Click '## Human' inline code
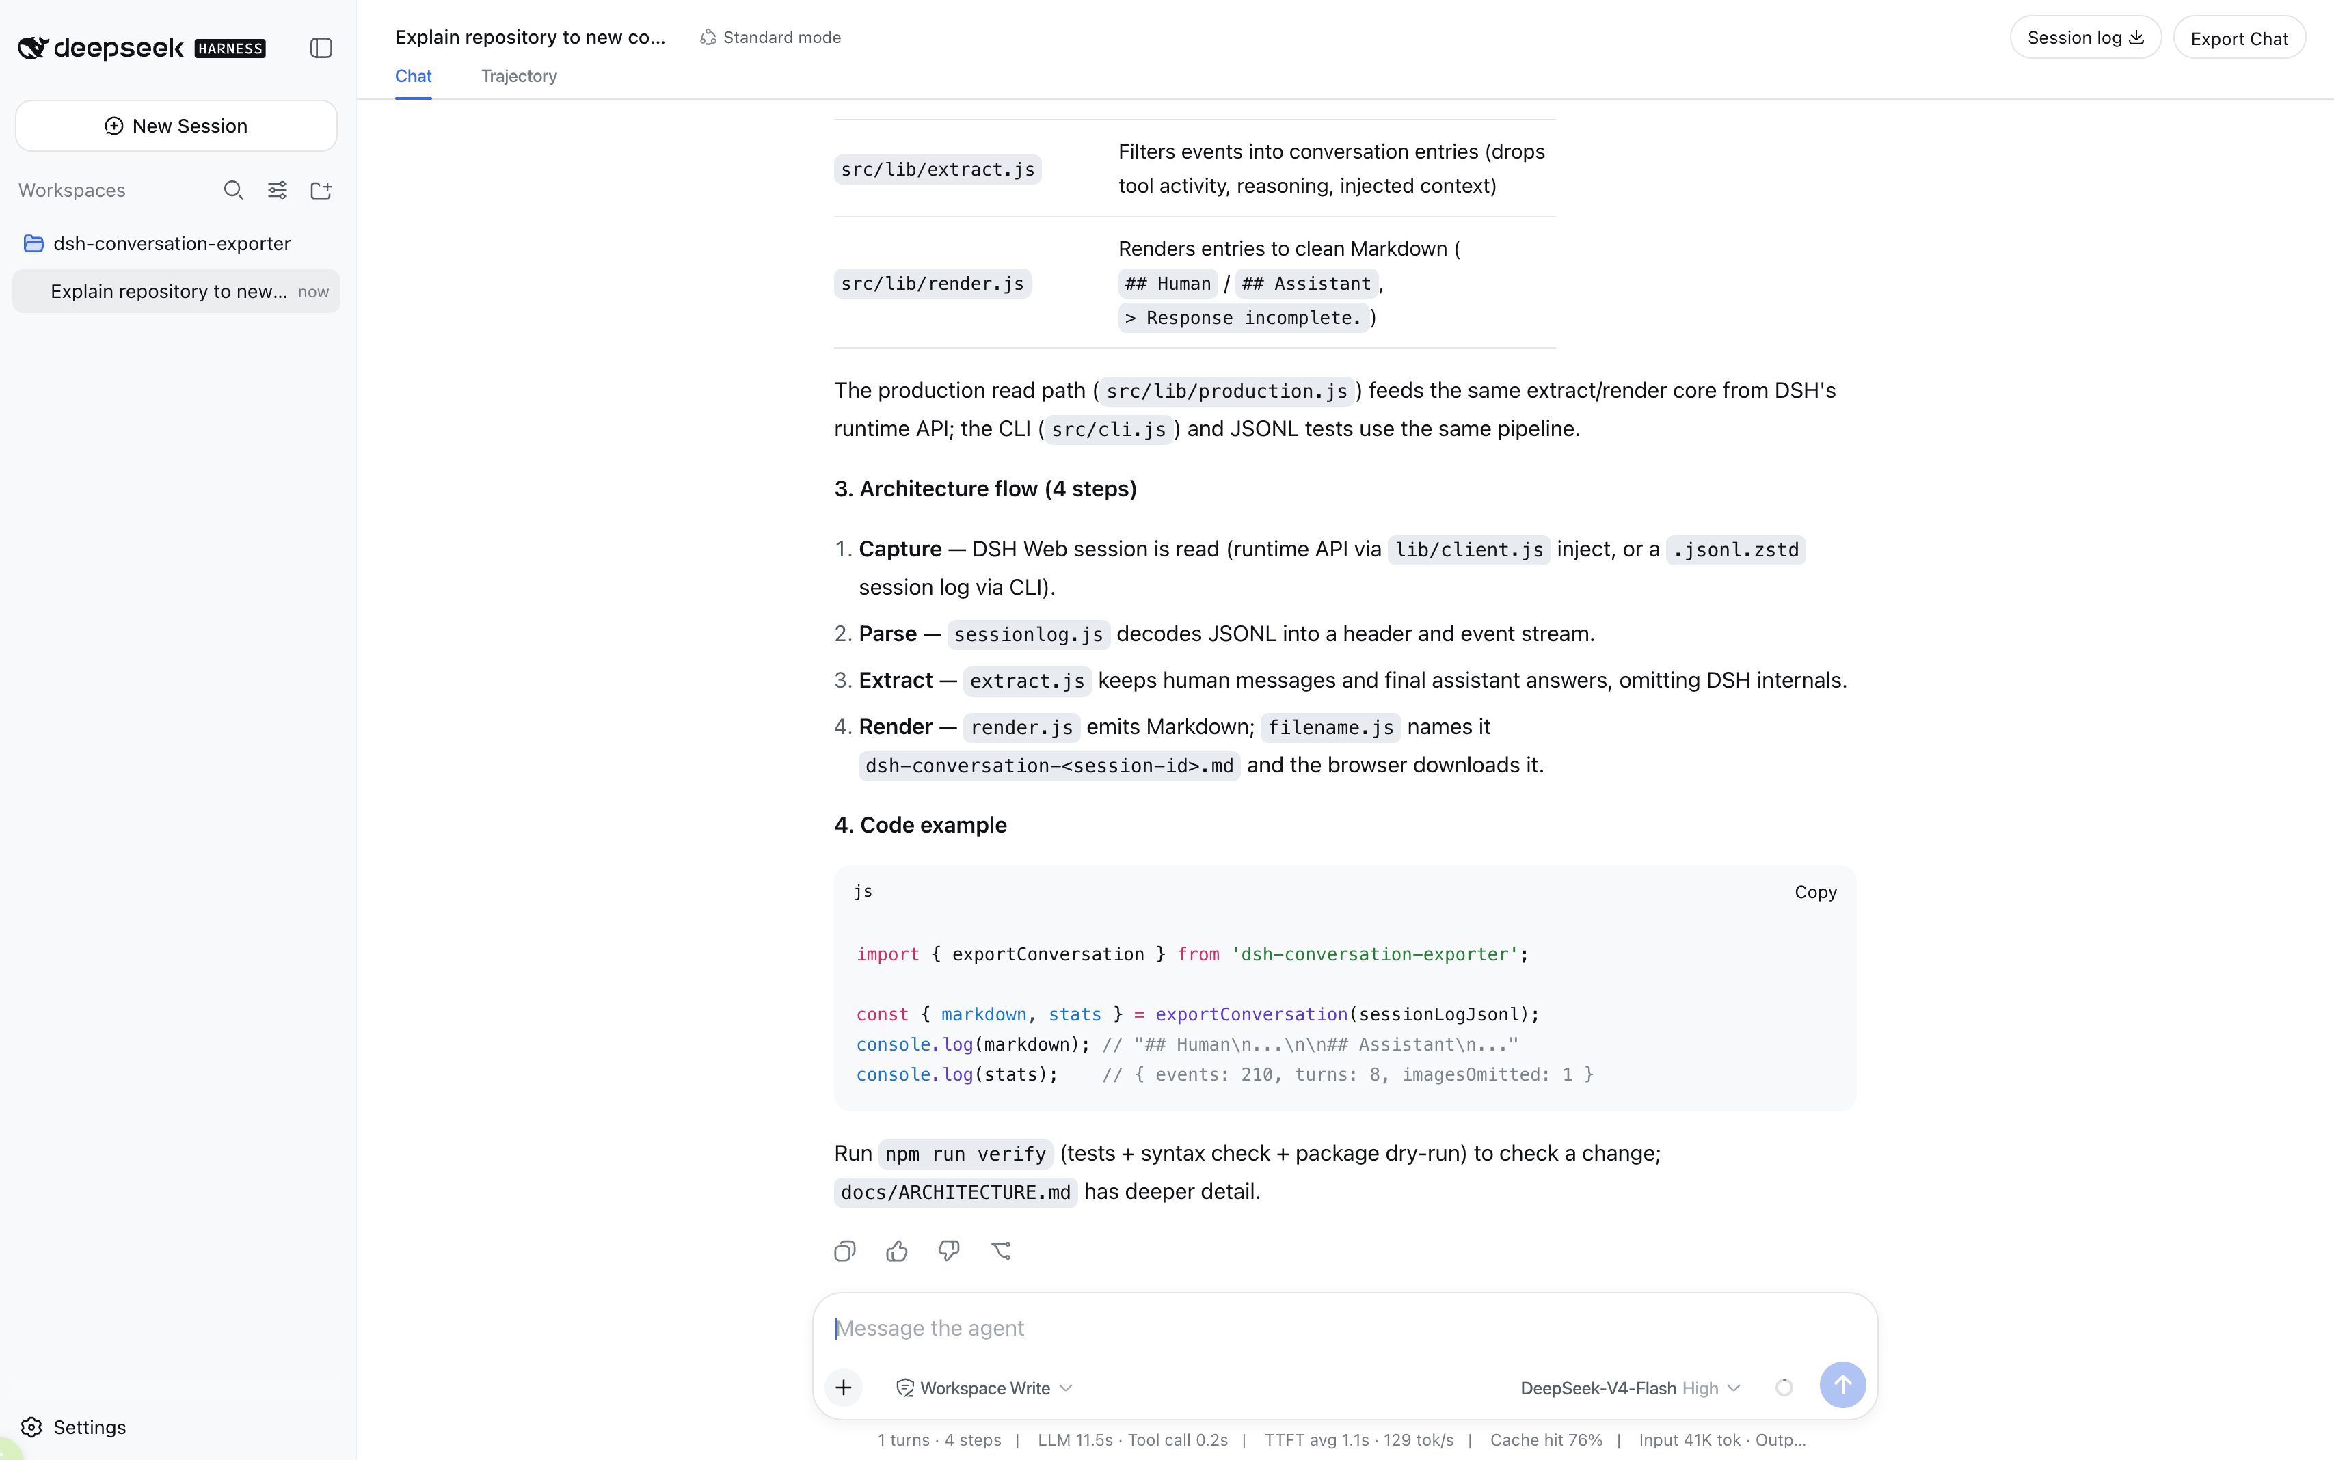 (1168, 283)
